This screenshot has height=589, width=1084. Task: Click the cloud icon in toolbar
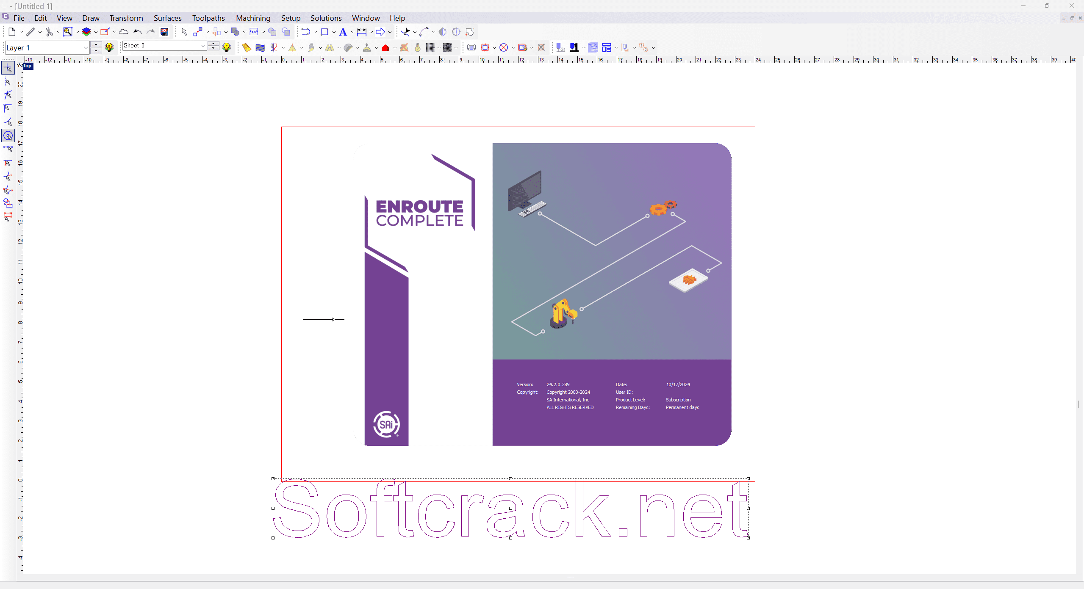(123, 32)
